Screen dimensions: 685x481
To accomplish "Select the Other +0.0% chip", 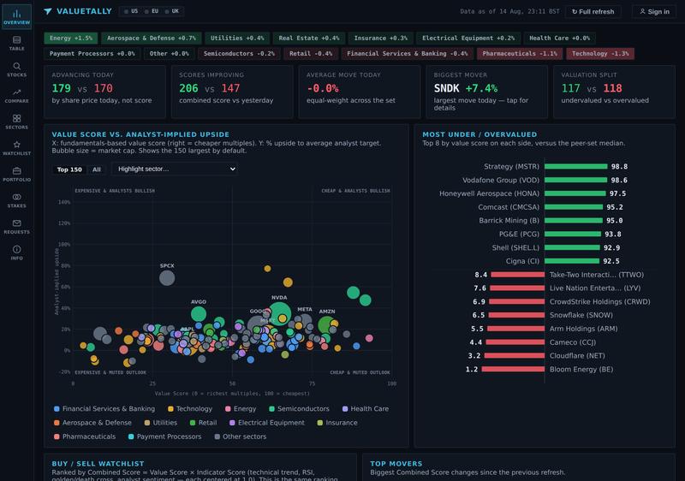I will pos(169,54).
